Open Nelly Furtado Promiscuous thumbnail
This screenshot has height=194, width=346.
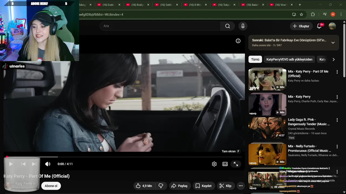267,154
